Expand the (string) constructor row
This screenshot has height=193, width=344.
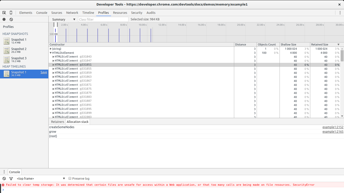51,49
